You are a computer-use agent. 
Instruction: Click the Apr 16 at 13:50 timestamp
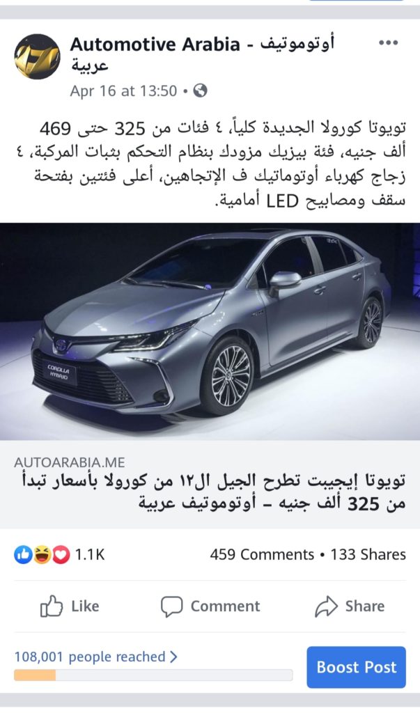[x=123, y=91]
